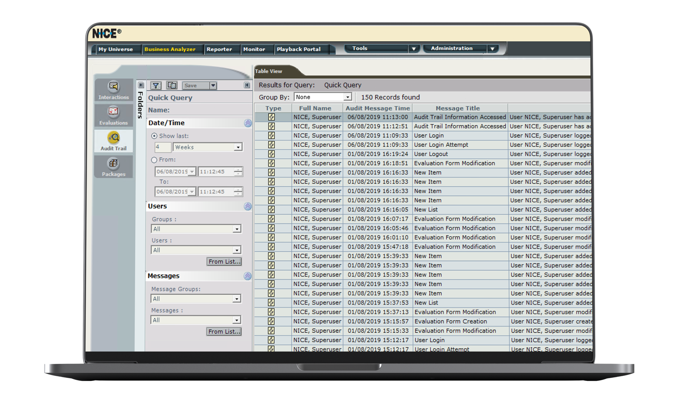The height and width of the screenshot is (404, 676).
Task: Switch to My Universe tab
Action: [115, 49]
